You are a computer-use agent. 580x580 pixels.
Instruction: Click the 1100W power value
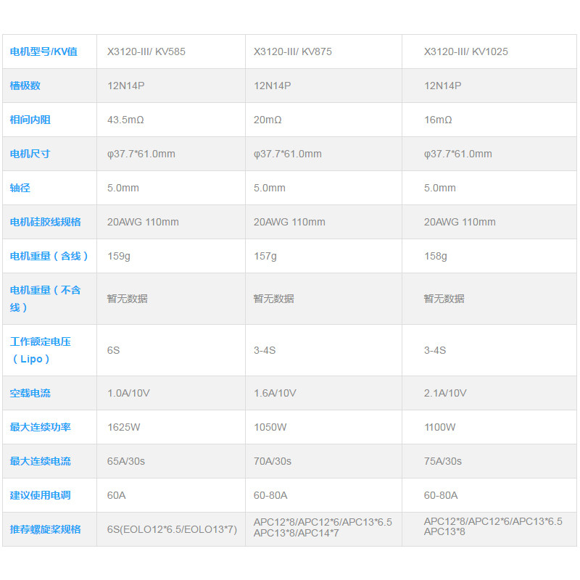[440, 427]
